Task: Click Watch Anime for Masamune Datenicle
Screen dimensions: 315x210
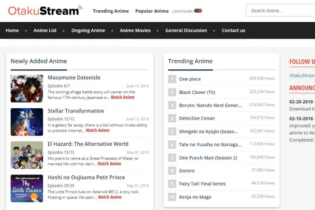Action: point(123,97)
